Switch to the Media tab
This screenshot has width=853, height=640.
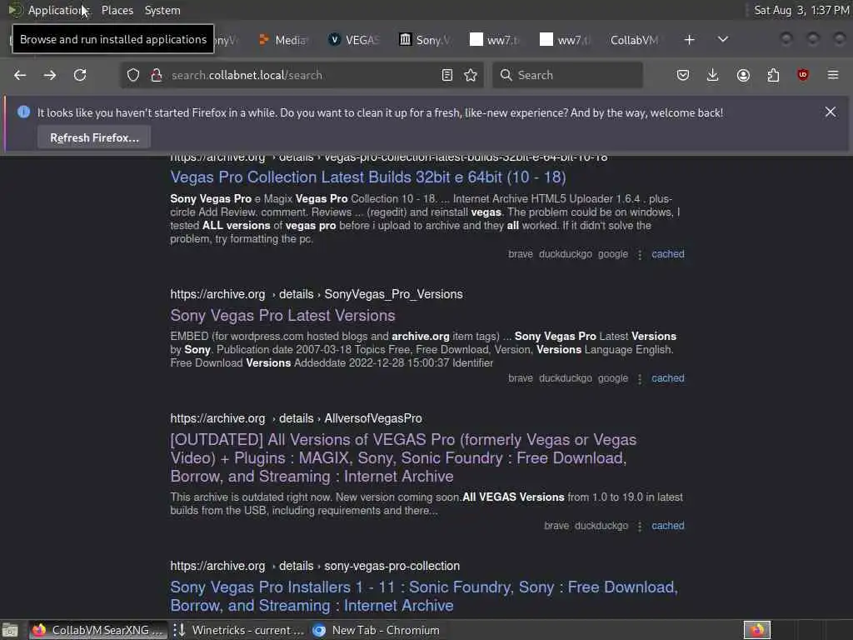coord(284,40)
